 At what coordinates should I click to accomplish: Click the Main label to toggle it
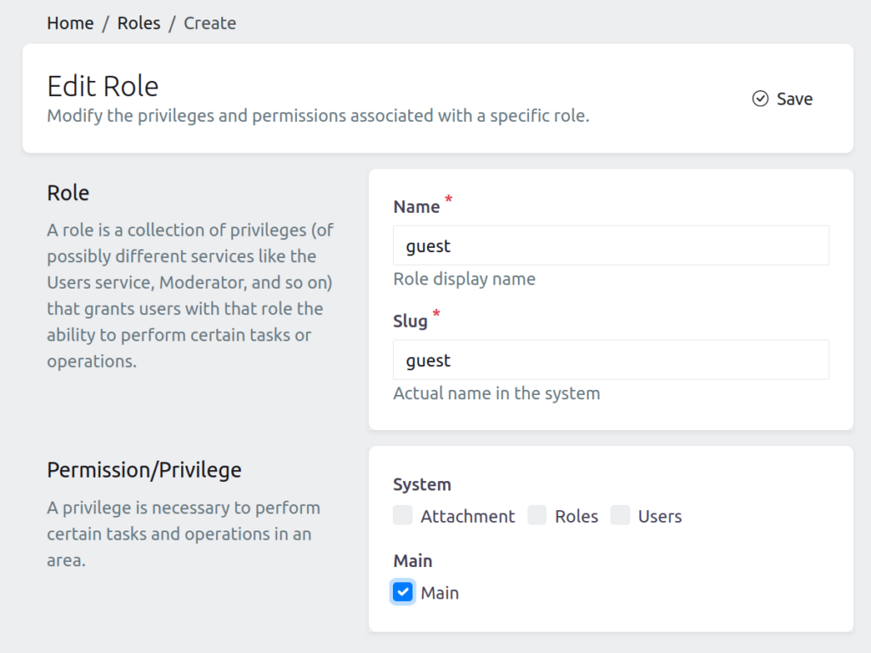click(439, 593)
